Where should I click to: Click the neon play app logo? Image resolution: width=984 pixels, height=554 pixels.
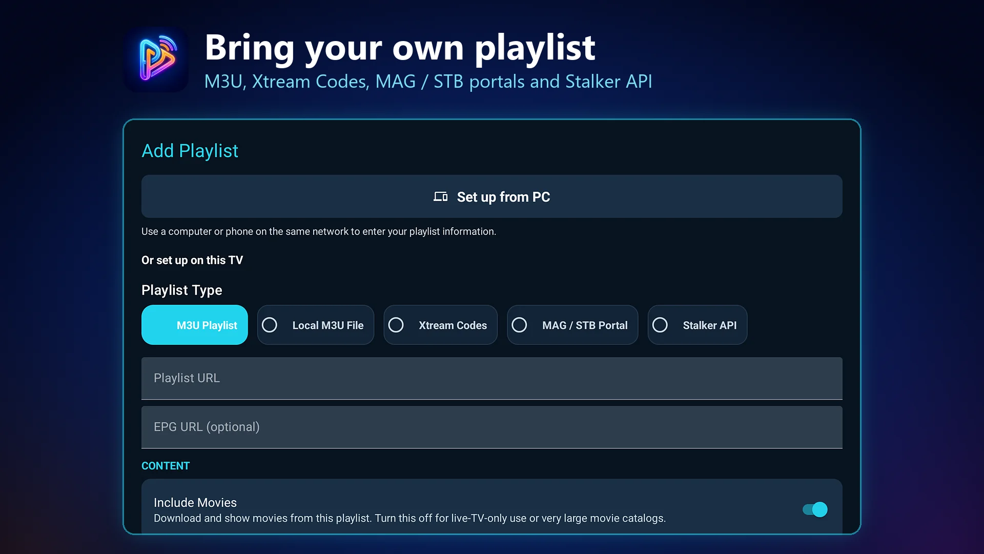click(x=156, y=60)
